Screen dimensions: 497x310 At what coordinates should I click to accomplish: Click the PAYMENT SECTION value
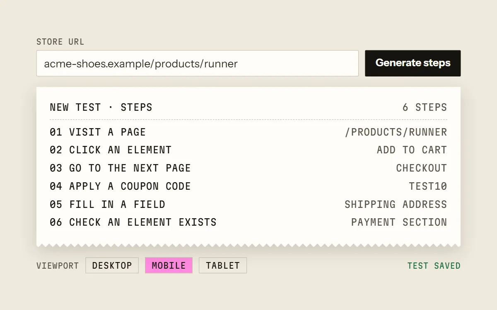click(x=399, y=222)
